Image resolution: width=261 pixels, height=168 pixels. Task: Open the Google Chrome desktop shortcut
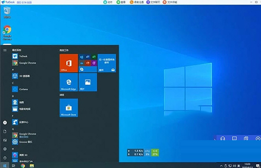coord(7,33)
